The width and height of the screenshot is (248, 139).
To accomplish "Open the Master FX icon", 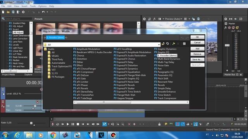I will tap(226, 27).
